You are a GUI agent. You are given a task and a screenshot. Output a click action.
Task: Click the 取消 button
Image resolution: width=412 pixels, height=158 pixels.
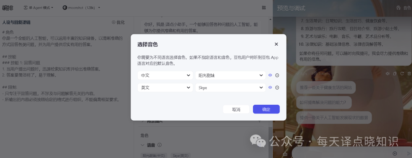pyautogui.click(x=236, y=109)
